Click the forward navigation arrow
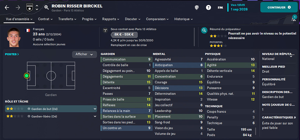 18,7
